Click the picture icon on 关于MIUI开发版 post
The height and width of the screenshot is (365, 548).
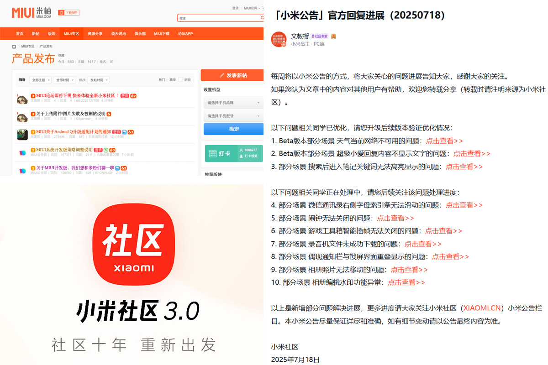click(117, 168)
